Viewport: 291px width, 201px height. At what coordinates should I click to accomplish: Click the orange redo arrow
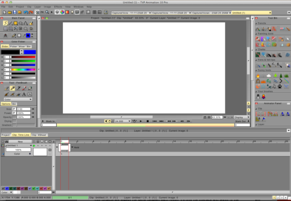[31, 12]
